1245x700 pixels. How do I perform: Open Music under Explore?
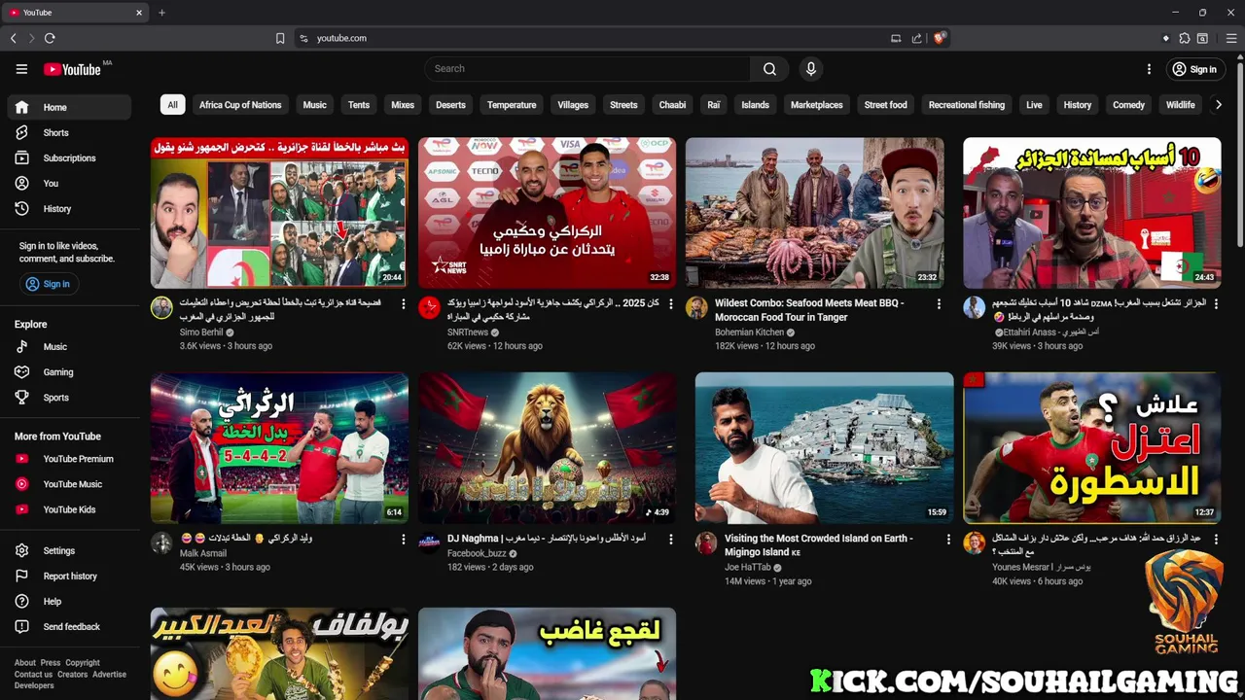pyautogui.click(x=69, y=346)
